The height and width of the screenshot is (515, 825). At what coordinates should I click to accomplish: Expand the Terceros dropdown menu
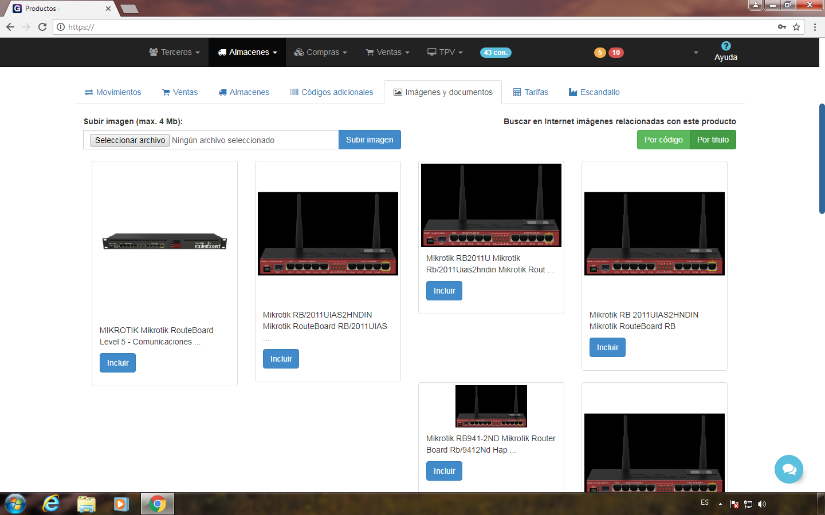(174, 52)
